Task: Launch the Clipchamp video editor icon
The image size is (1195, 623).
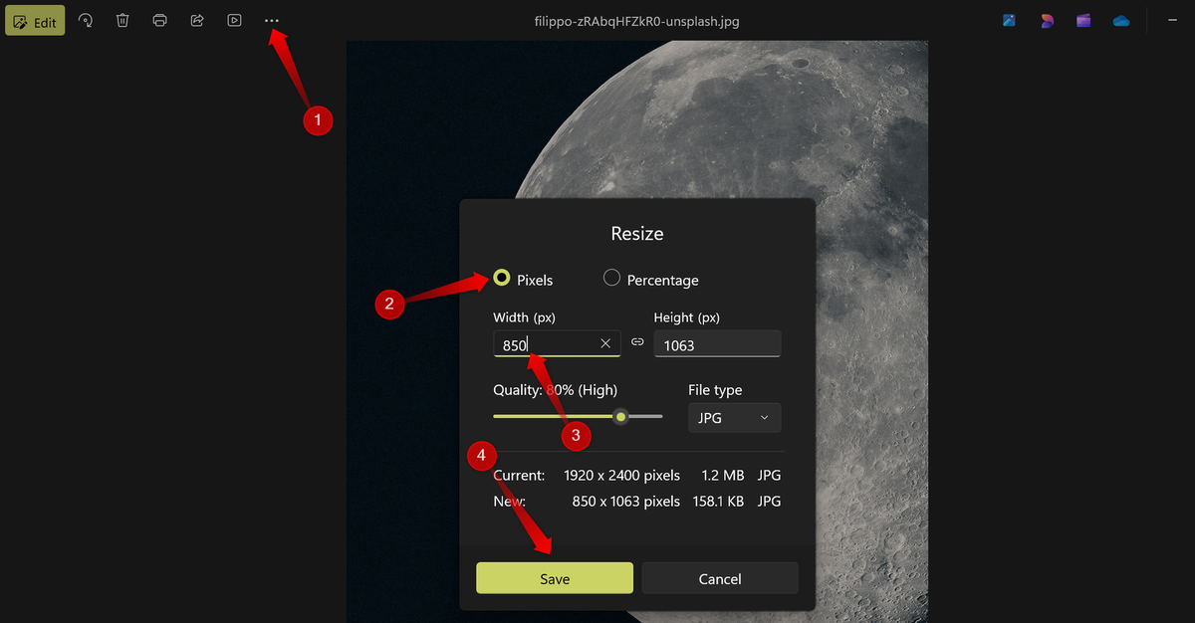Action: coord(1083,20)
